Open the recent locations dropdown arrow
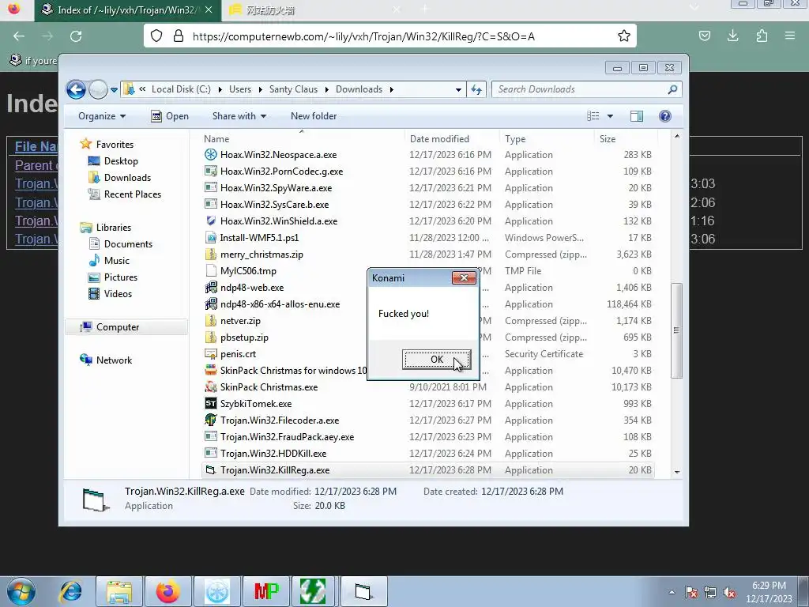Viewport: 809px width, 607px height. tap(114, 90)
